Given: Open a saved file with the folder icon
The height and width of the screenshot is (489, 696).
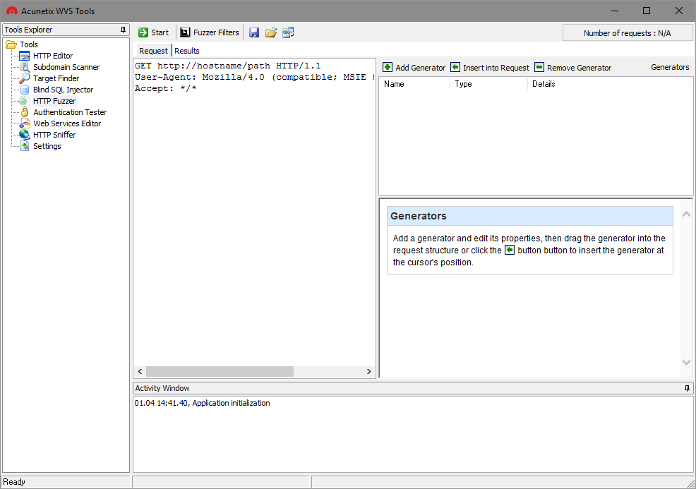Looking at the screenshot, I should (x=271, y=32).
